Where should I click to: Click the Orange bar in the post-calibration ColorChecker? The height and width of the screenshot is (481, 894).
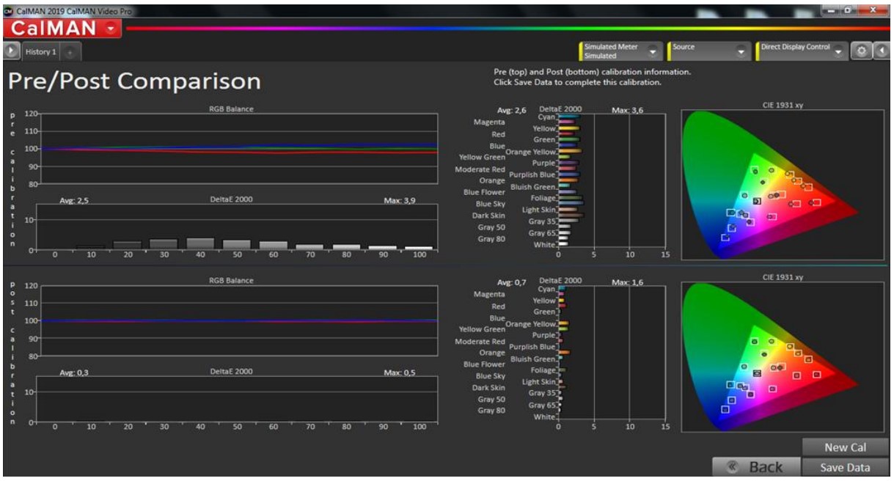pos(564,353)
